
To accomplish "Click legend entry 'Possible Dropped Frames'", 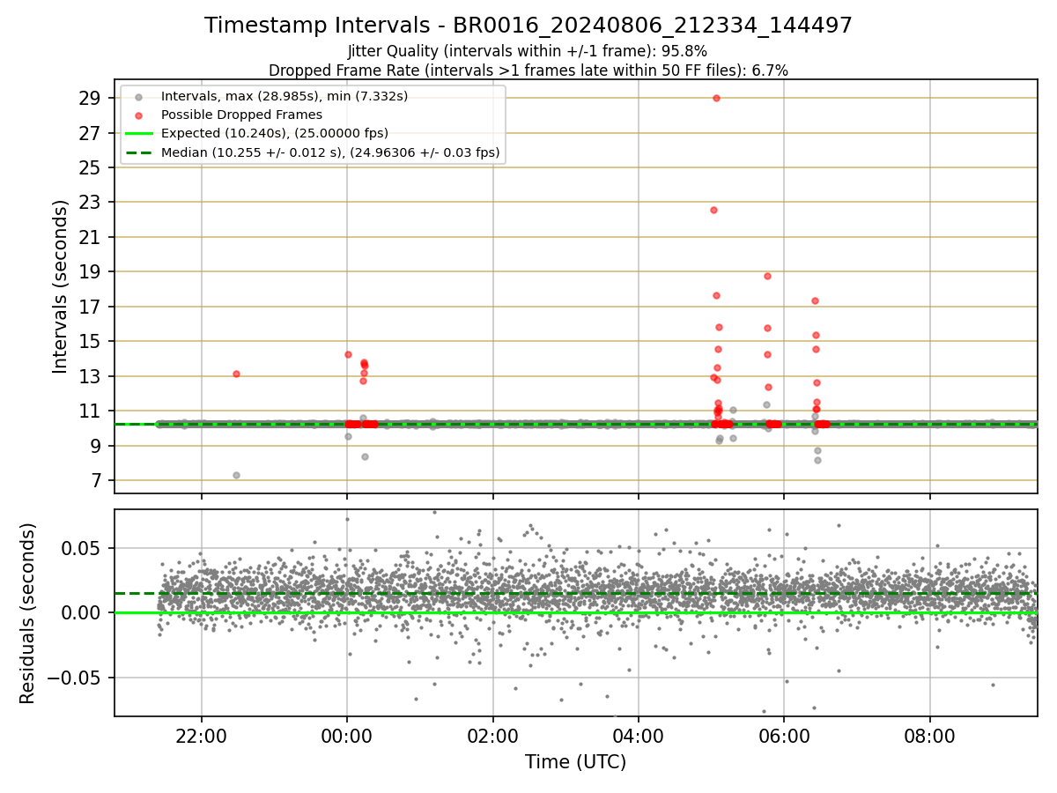I will click(x=241, y=115).
